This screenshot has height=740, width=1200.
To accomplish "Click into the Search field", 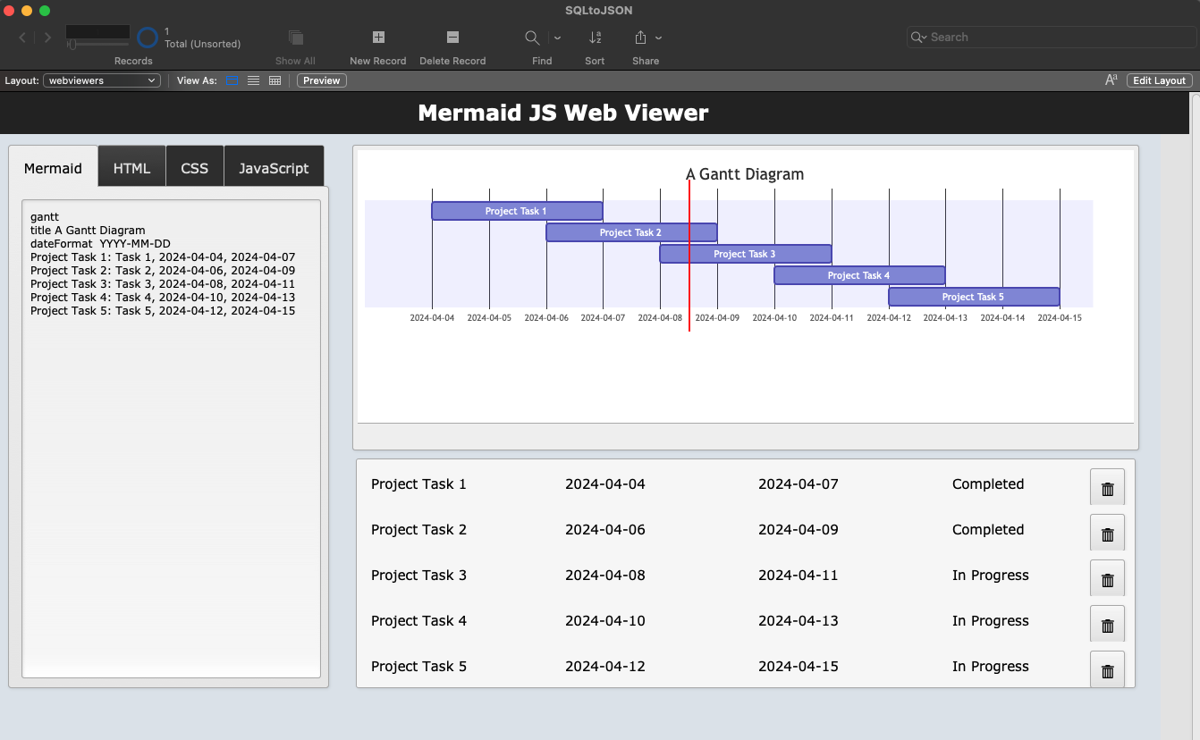I will [1055, 38].
